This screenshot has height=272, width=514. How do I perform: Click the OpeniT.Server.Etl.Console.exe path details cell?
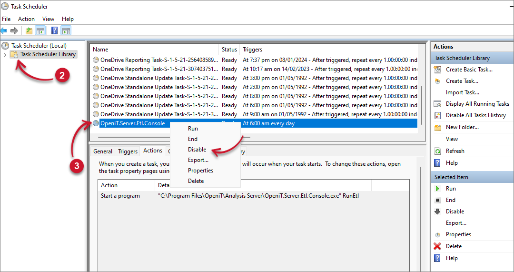[258, 196]
